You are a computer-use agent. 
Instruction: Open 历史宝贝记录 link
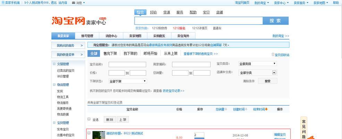coord(174,91)
